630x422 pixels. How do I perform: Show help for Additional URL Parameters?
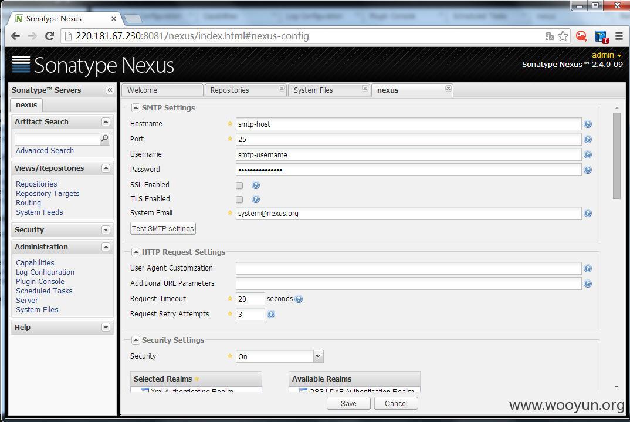(x=587, y=283)
